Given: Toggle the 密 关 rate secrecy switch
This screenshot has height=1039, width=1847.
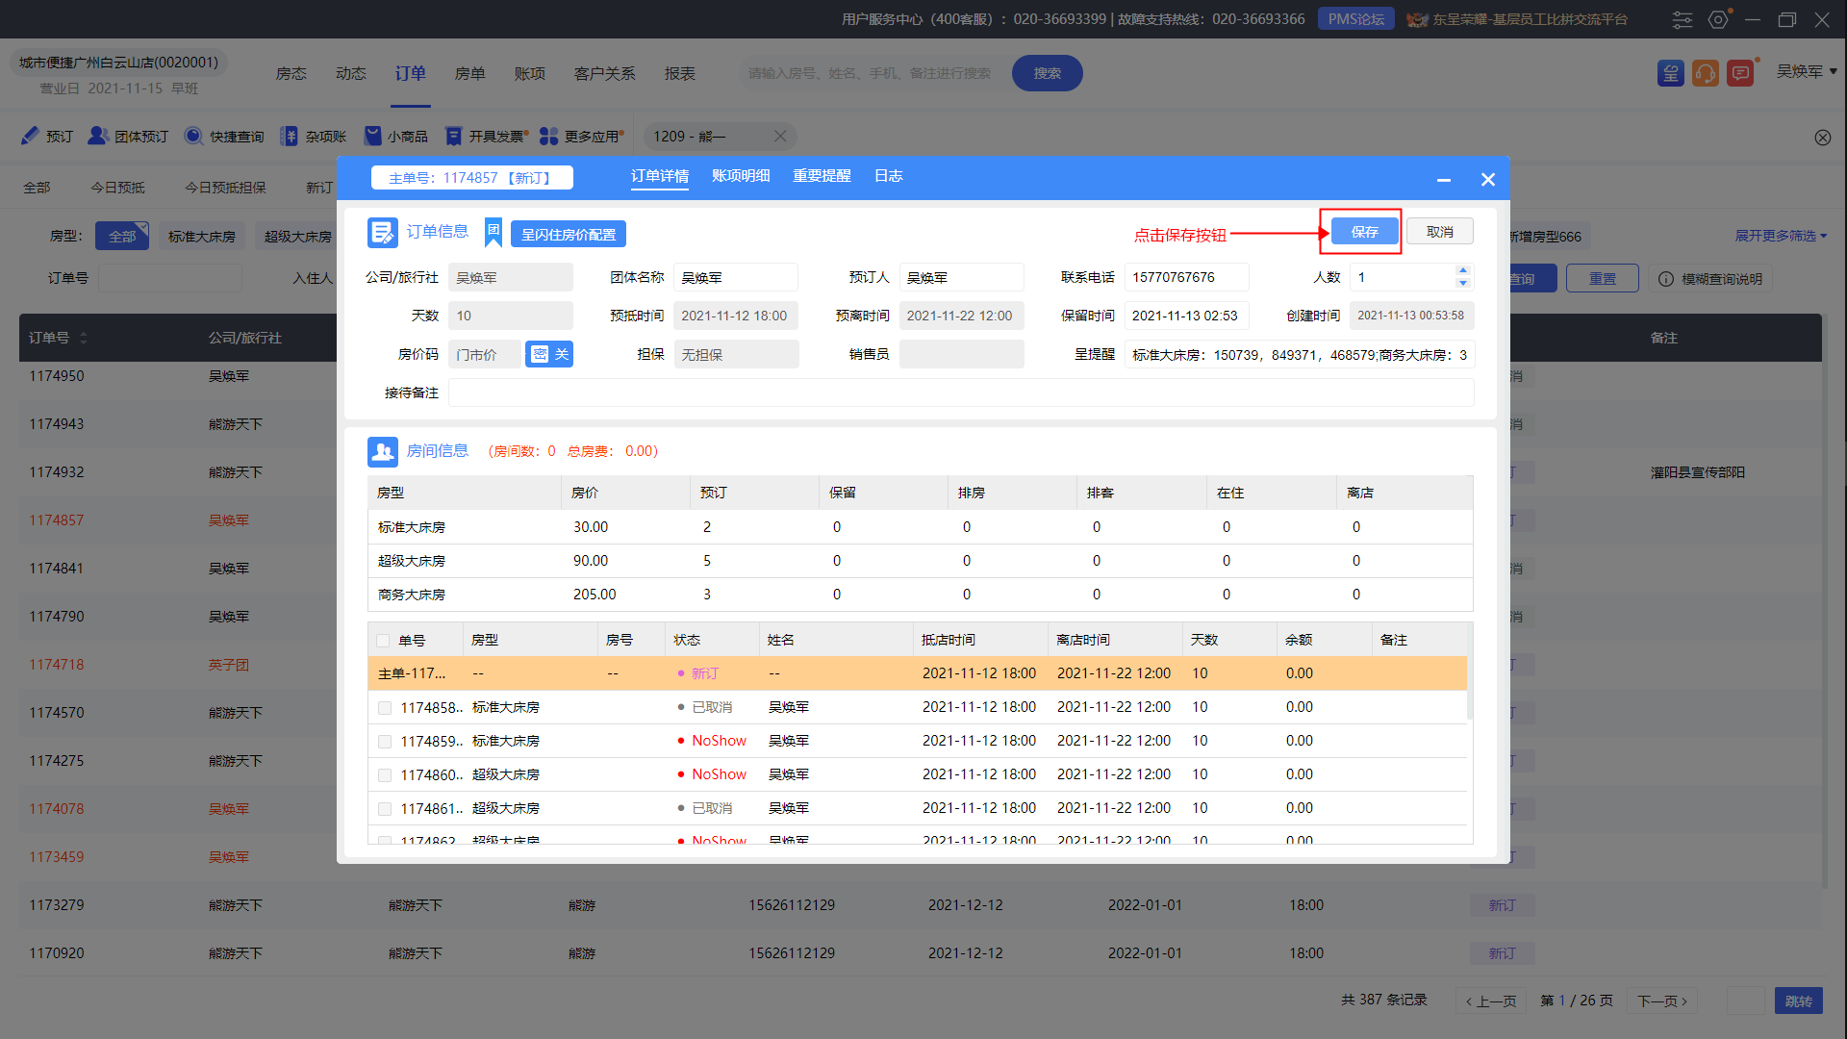Looking at the screenshot, I should pos(549,354).
